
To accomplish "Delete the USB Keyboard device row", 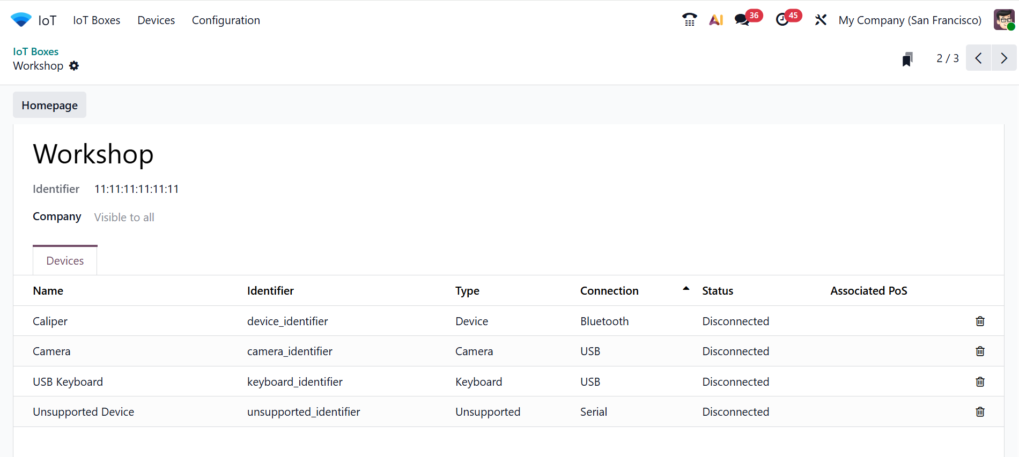I will click(x=980, y=381).
